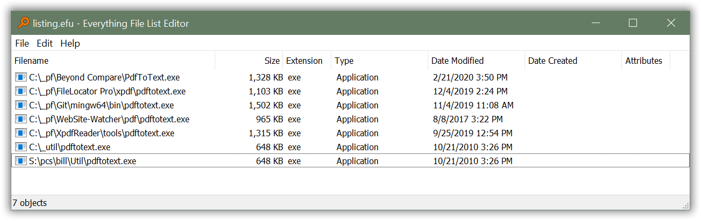Select C:\_pf\WebSite-Watcher\pdf\pdftotext.exe filename
This screenshot has height=221, width=701.
109,119
